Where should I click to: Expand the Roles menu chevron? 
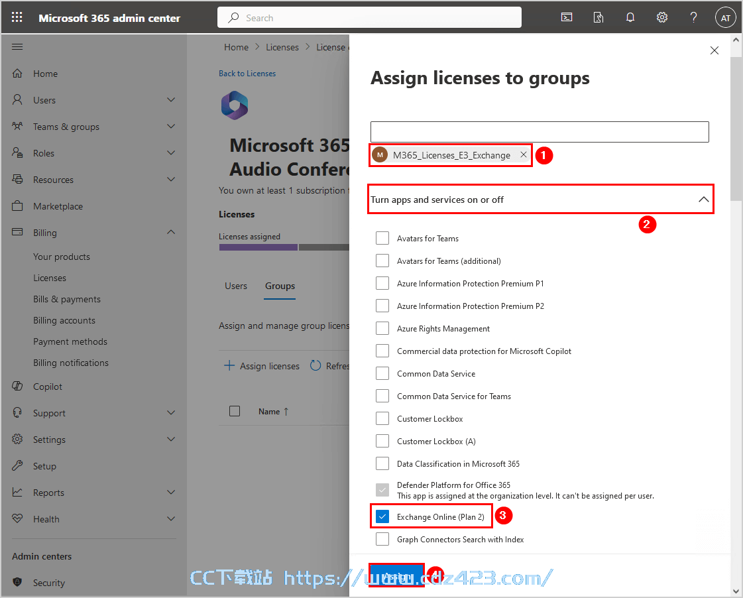(171, 152)
